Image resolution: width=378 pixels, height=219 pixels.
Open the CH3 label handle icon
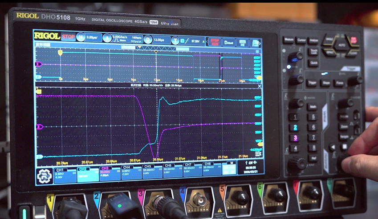pos(118,171)
